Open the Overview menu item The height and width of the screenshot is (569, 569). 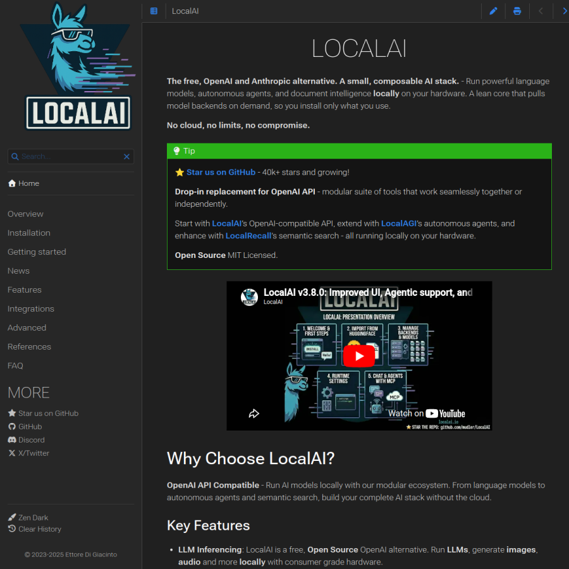[x=25, y=214]
